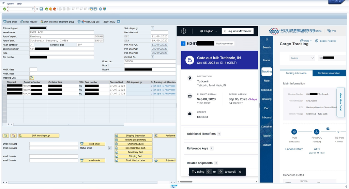Click the Shipping Instruction print button

(x=133, y=136)
